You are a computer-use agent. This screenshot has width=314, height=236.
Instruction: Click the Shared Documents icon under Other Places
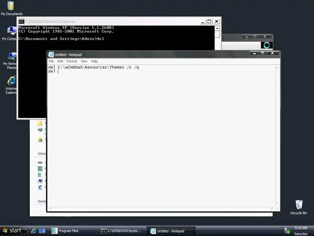pyautogui.click(x=40, y=175)
